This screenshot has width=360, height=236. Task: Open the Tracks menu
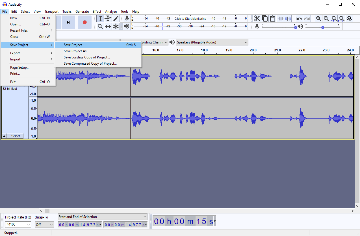(67, 12)
